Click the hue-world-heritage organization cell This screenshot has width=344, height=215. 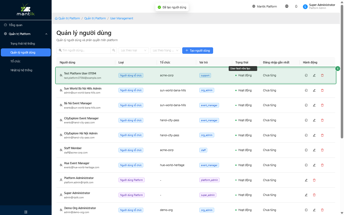click(172, 165)
